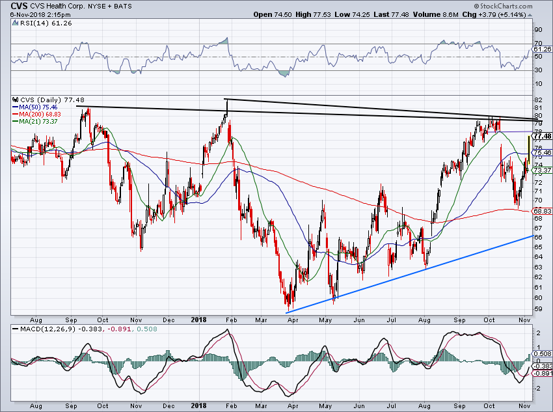Click the Jun label under price chart
The width and height of the screenshot is (553, 412).
tap(359, 320)
